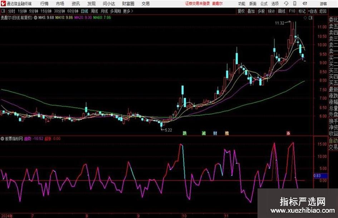Open the 公式 formula menu
The image size is (338, 218).
(x=264, y=4)
